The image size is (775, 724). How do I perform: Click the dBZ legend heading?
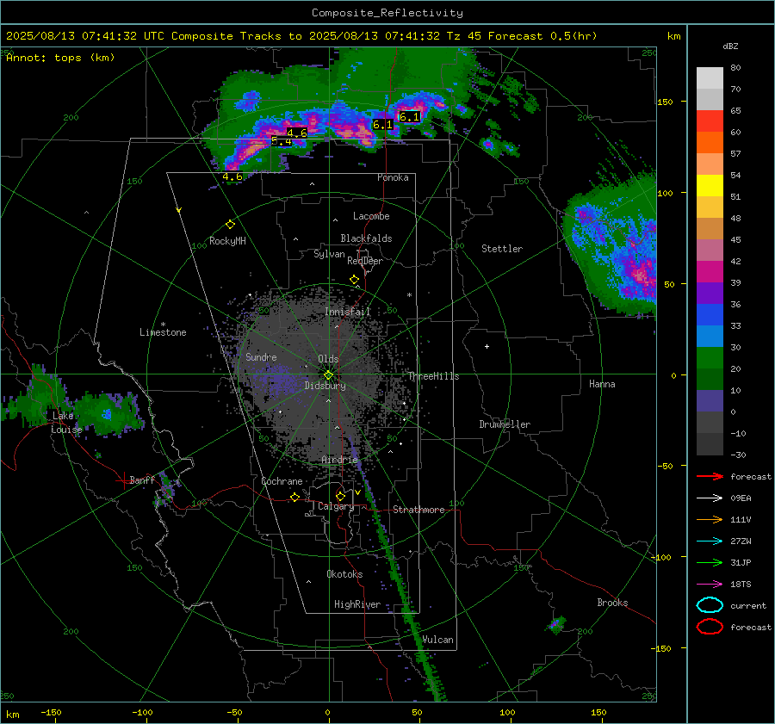pos(730,46)
